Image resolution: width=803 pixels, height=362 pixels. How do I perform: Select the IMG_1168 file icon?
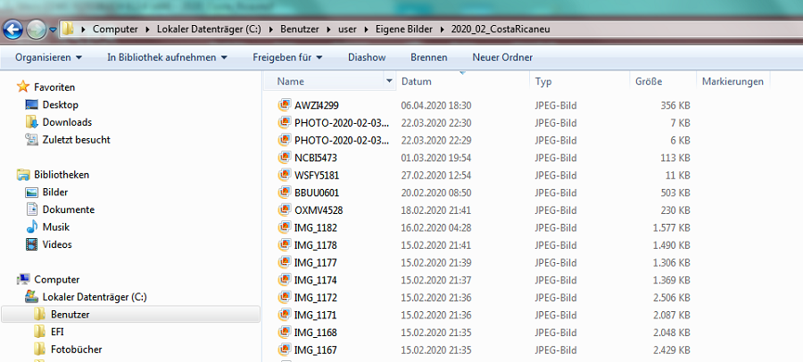[285, 333]
